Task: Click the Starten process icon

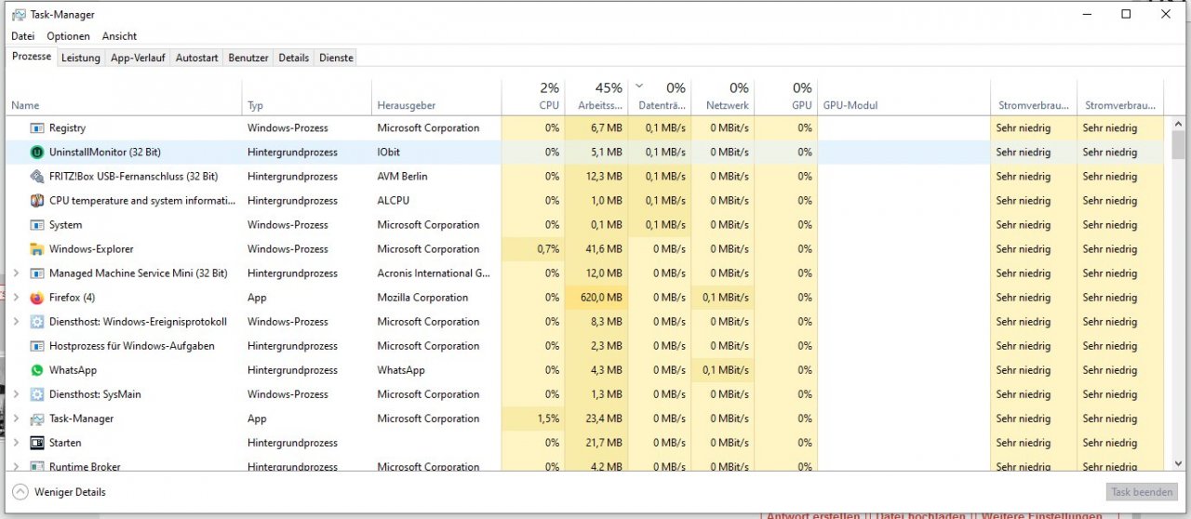Action: pos(37,443)
